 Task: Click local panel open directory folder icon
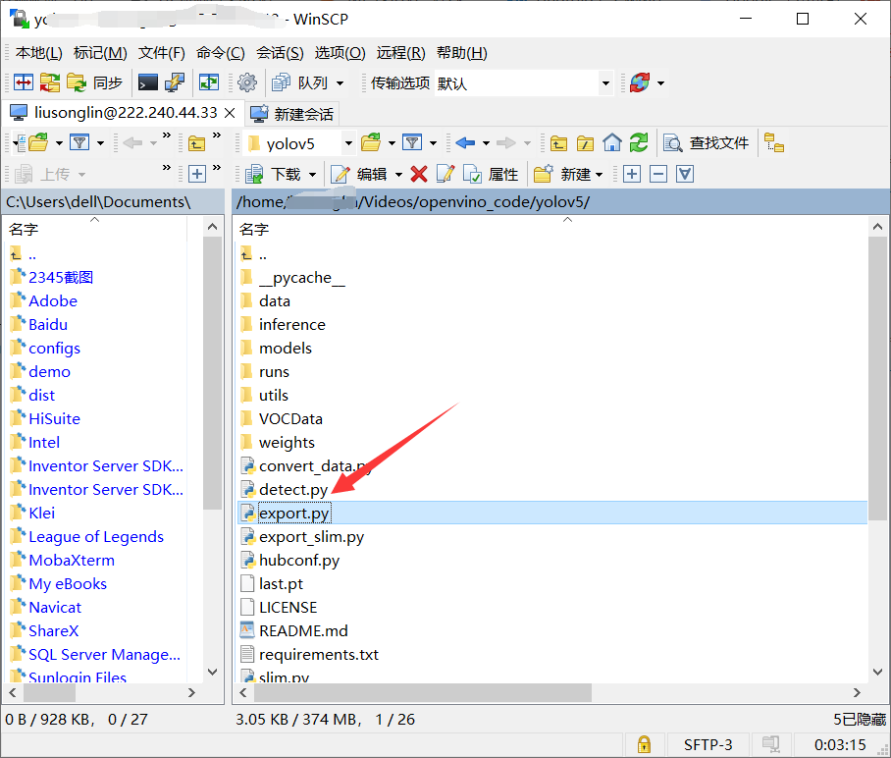(x=38, y=142)
